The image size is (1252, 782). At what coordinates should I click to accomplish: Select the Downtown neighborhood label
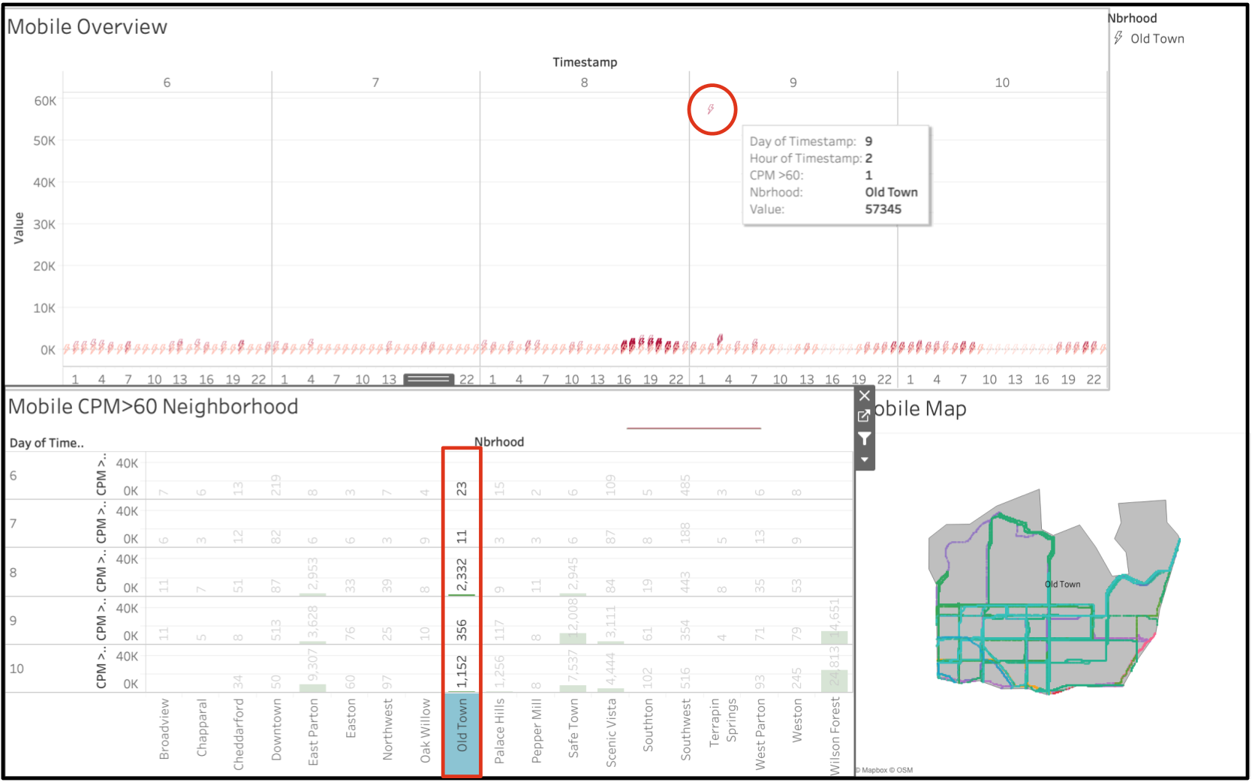point(276,729)
